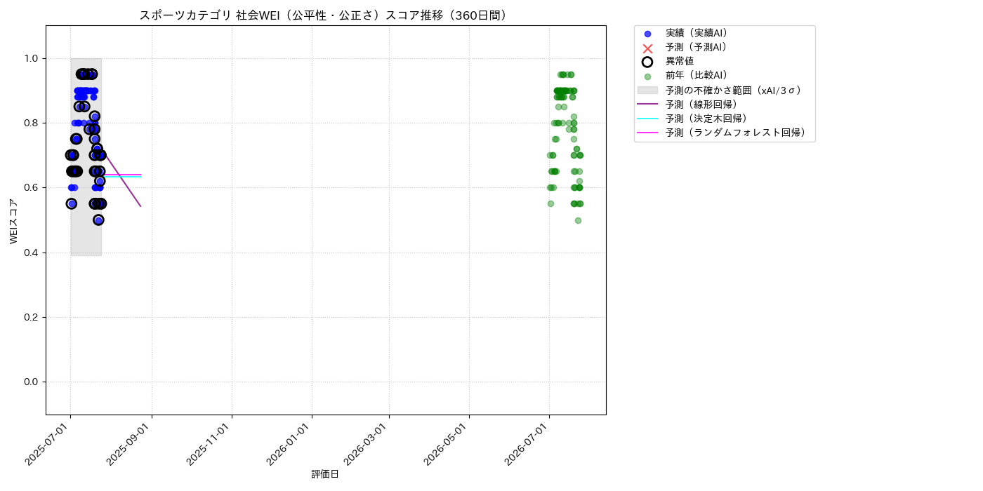Click the purple 線形回帰 legend line
This screenshot has height=491, width=983.
point(647,105)
